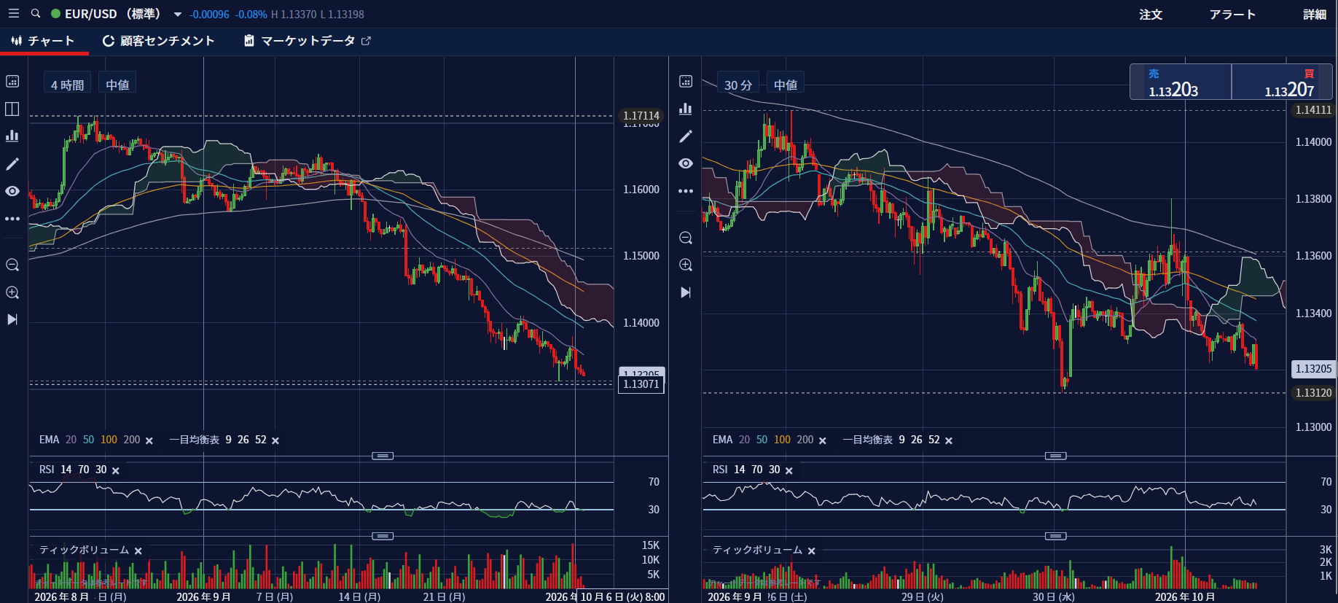1338x603 pixels.
Task: Remove 一目均衡表 indicator on left chart
Action: (x=275, y=440)
